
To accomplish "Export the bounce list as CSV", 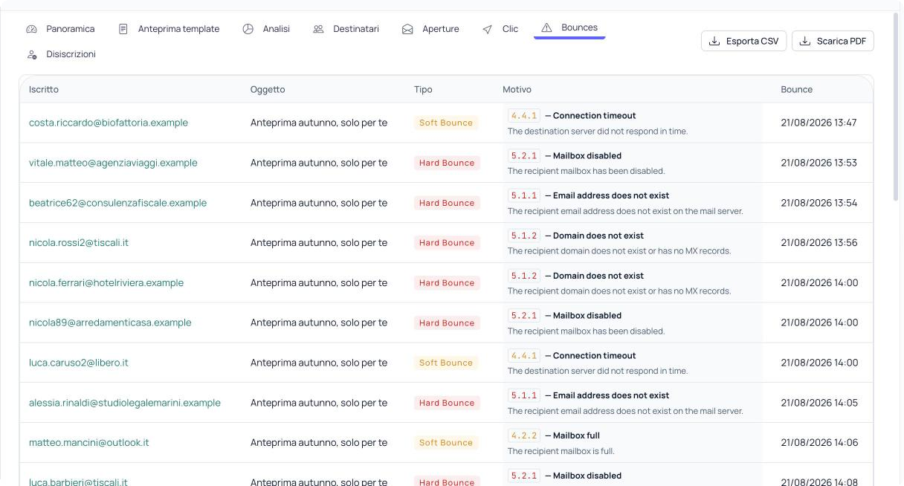I will pos(743,41).
